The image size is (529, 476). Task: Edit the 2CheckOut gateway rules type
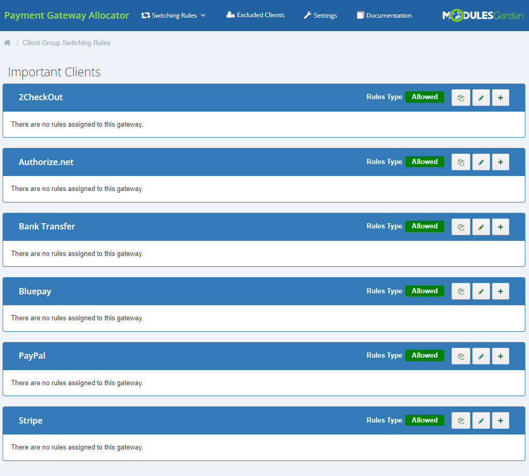click(481, 98)
